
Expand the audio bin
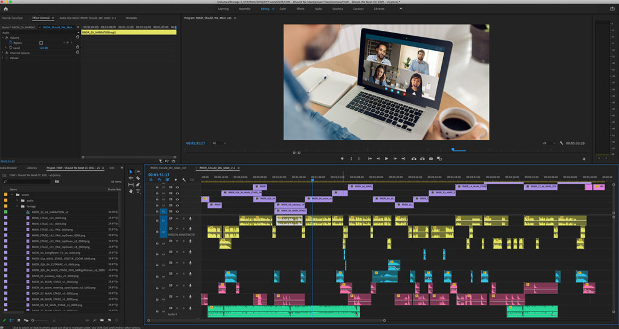(x=17, y=200)
